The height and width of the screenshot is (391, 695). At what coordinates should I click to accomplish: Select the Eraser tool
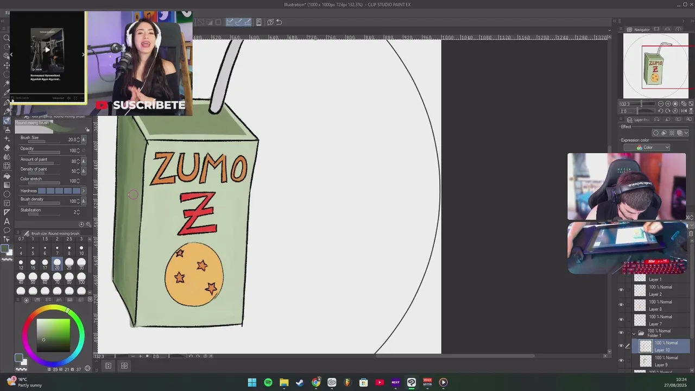point(7,148)
